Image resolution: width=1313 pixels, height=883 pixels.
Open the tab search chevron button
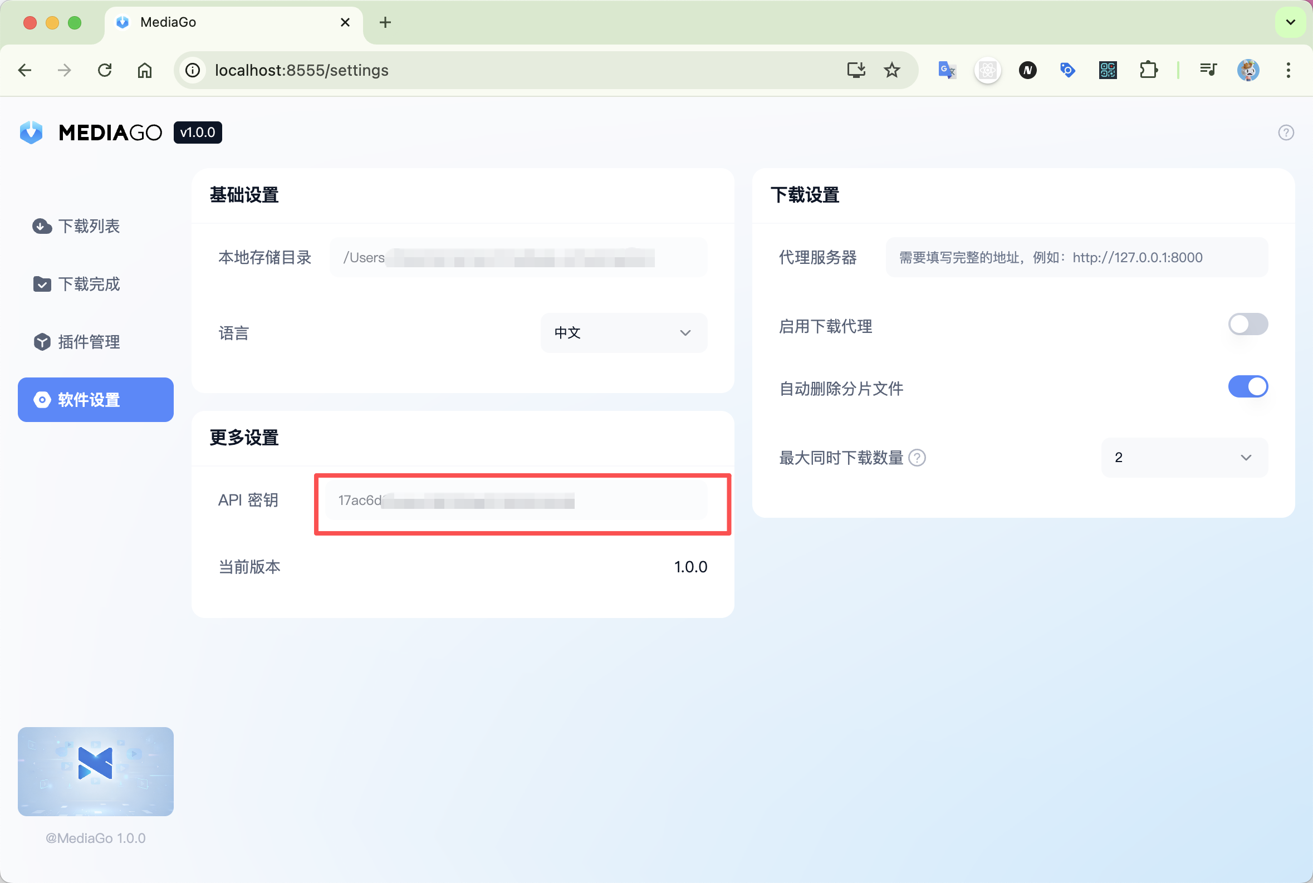pos(1291,22)
